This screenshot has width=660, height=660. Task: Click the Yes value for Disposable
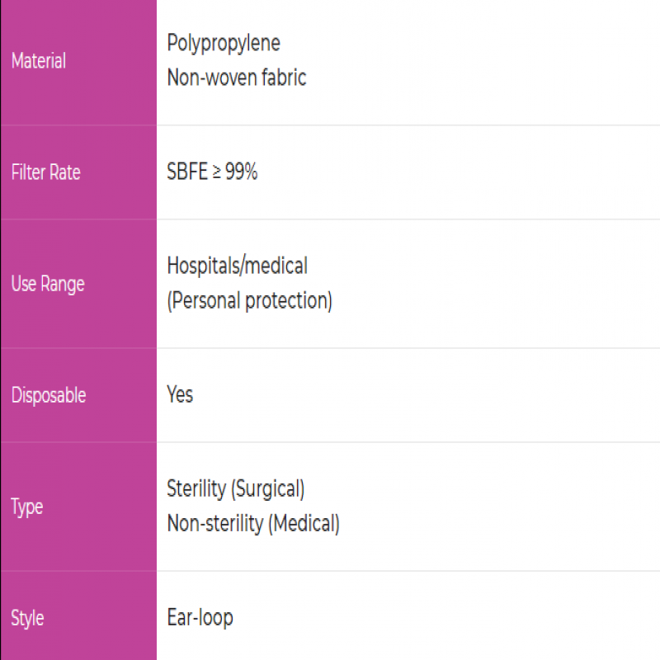180,394
